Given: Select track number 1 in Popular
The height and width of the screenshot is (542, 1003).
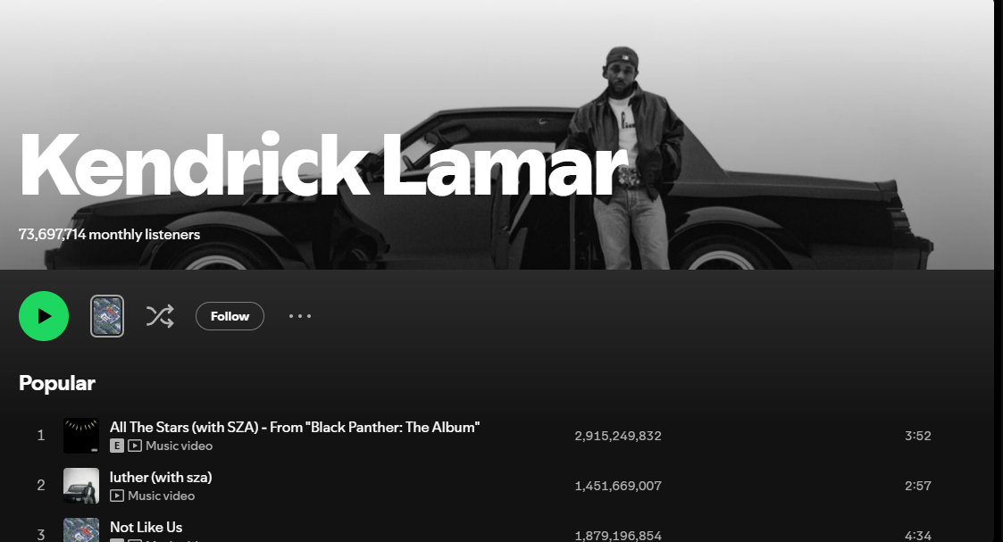Looking at the screenshot, I should pyautogui.click(x=41, y=435).
